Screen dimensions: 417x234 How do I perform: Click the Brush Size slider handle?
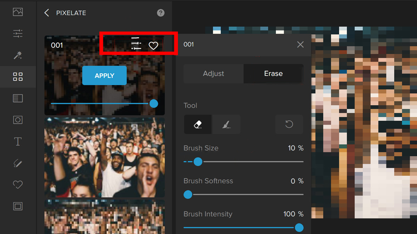[x=198, y=162]
